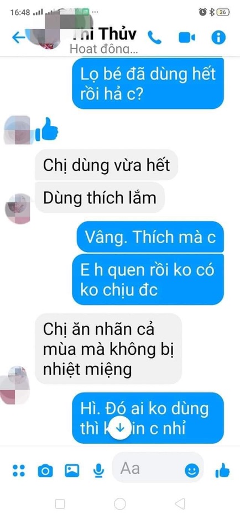
Task: Select the message "Chị ăn nhãn cả mùa"
Action: [108, 348]
